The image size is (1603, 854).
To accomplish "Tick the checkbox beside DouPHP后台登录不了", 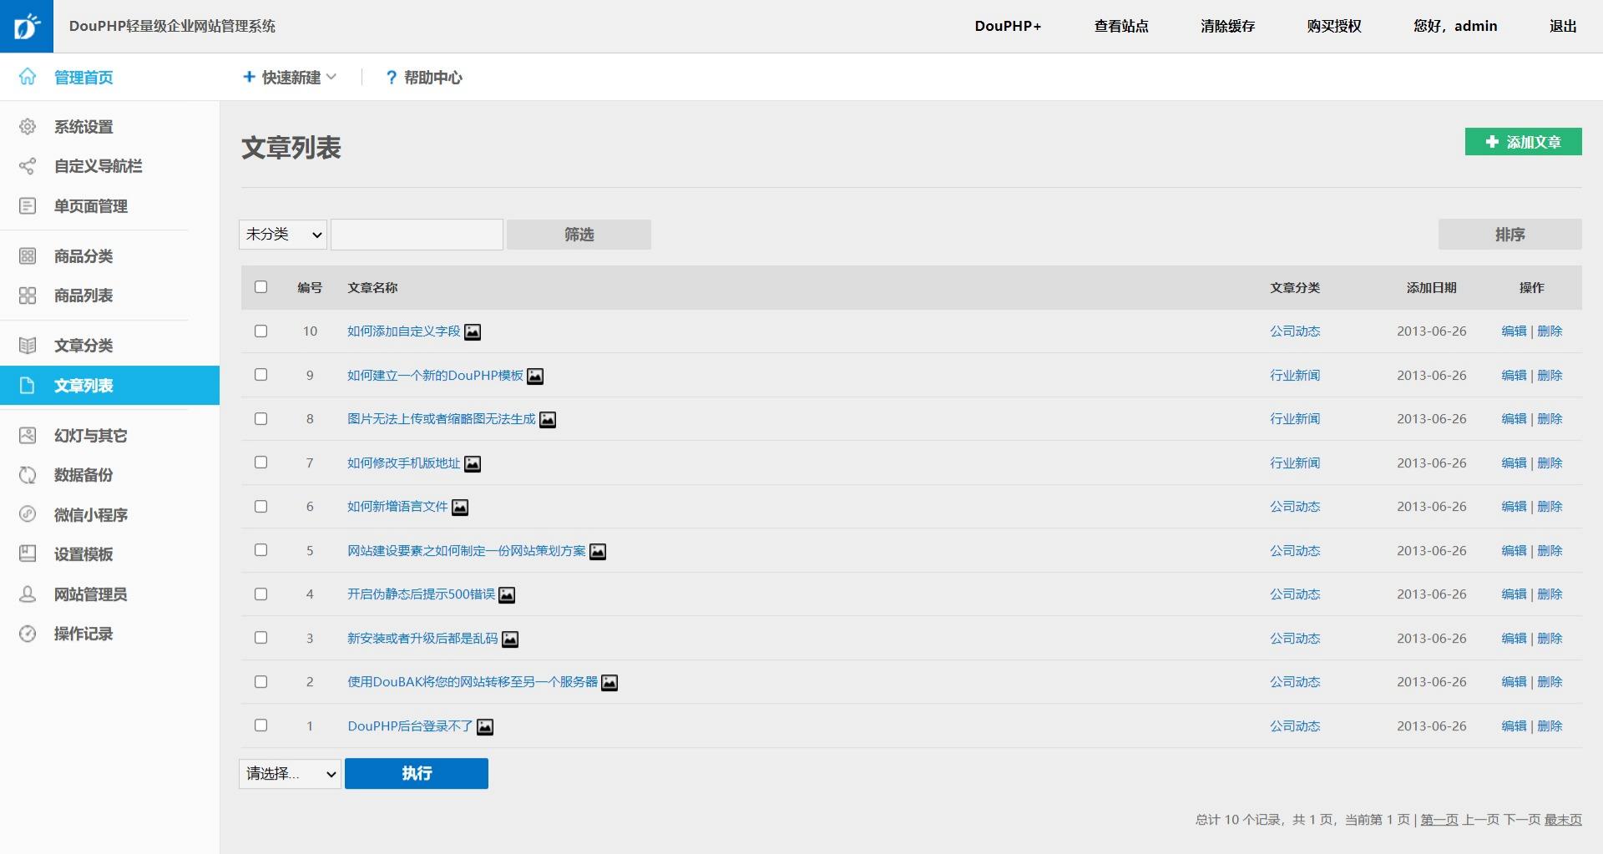I will point(261,725).
